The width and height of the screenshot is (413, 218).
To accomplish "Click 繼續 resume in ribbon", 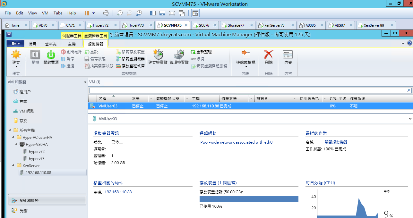I will (68, 66).
